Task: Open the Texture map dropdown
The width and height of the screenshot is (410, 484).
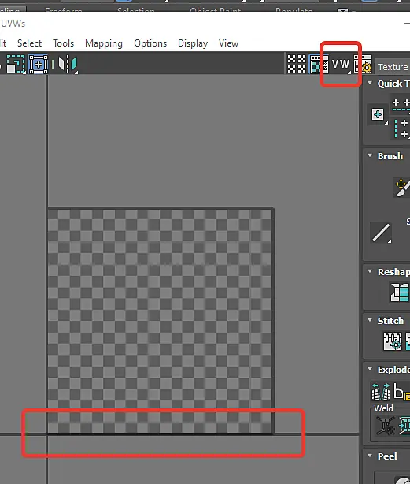Action: click(x=393, y=67)
